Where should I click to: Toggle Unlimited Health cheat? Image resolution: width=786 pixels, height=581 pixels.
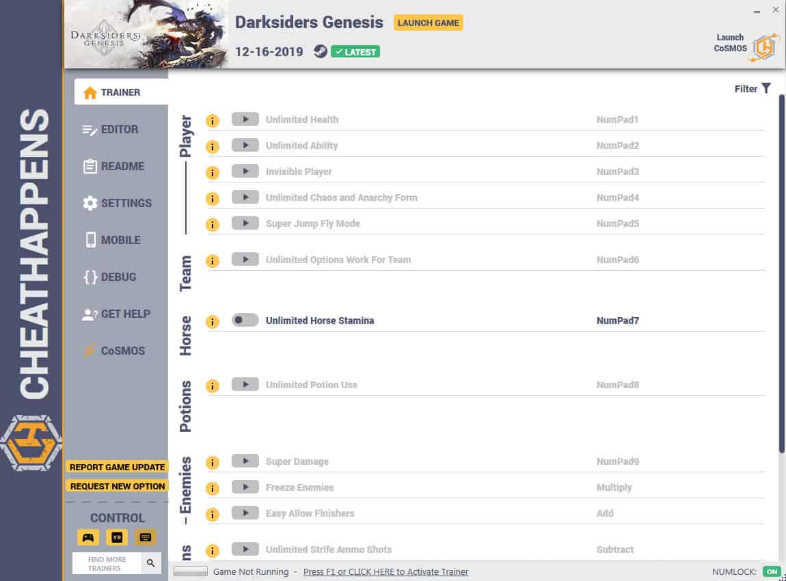tap(245, 120)
